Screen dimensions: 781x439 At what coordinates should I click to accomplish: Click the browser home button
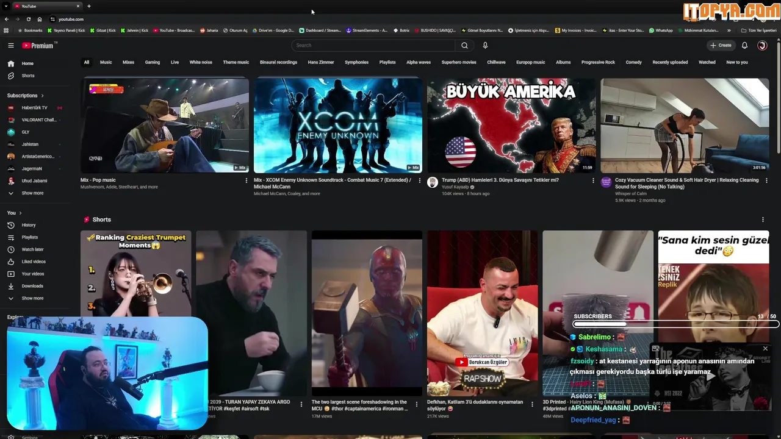pyautogui.click(x=40, y=19)
